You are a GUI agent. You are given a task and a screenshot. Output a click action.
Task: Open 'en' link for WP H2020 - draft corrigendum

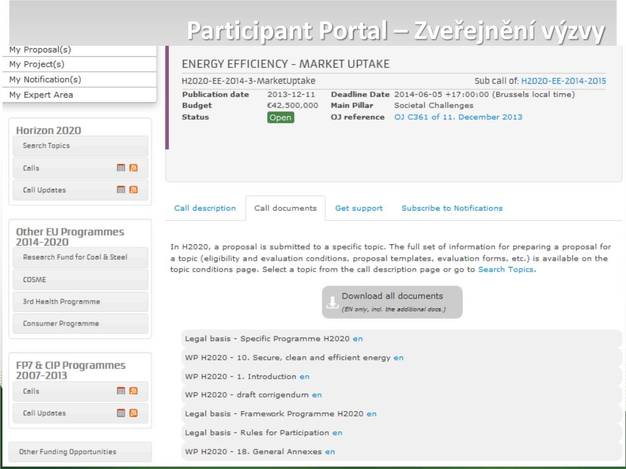click(317, 395)
